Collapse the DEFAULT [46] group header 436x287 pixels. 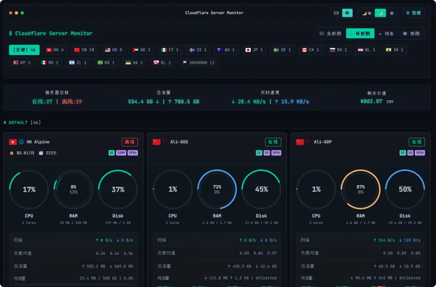pyautogui.click(x=22, y=123)
